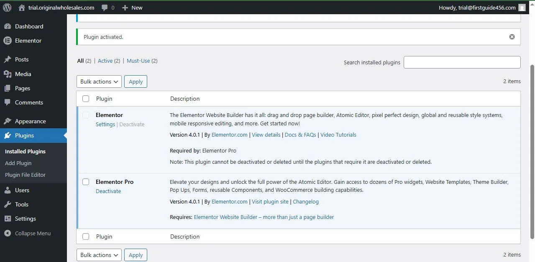The width and height of the screenshot is (535, 262).
Task: Switch to the Active plugins filter
Action: 105,61
